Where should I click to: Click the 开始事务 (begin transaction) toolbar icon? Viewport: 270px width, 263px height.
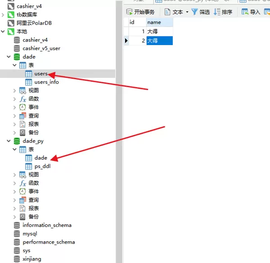[129, 12]
